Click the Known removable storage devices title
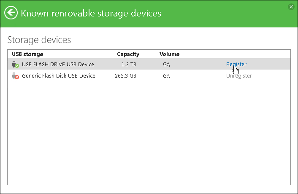This screenshot has width=298, height=194. 91,13
